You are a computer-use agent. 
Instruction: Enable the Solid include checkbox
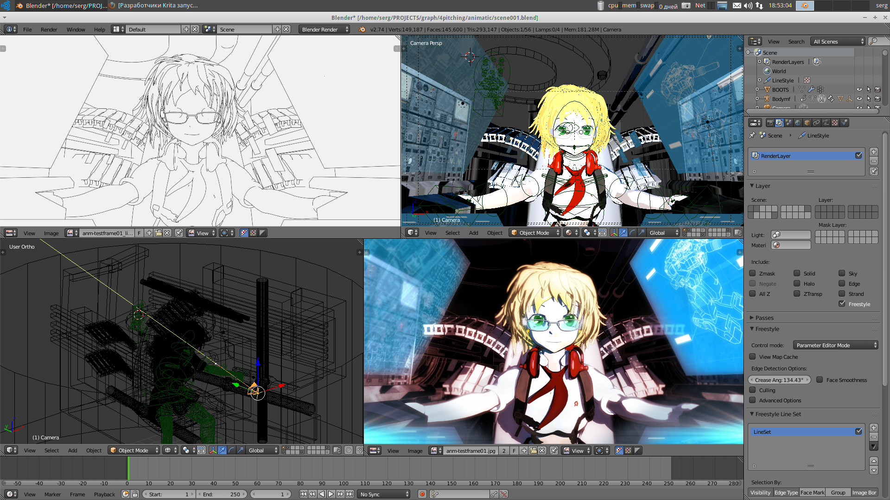click(x=797, y=273)
